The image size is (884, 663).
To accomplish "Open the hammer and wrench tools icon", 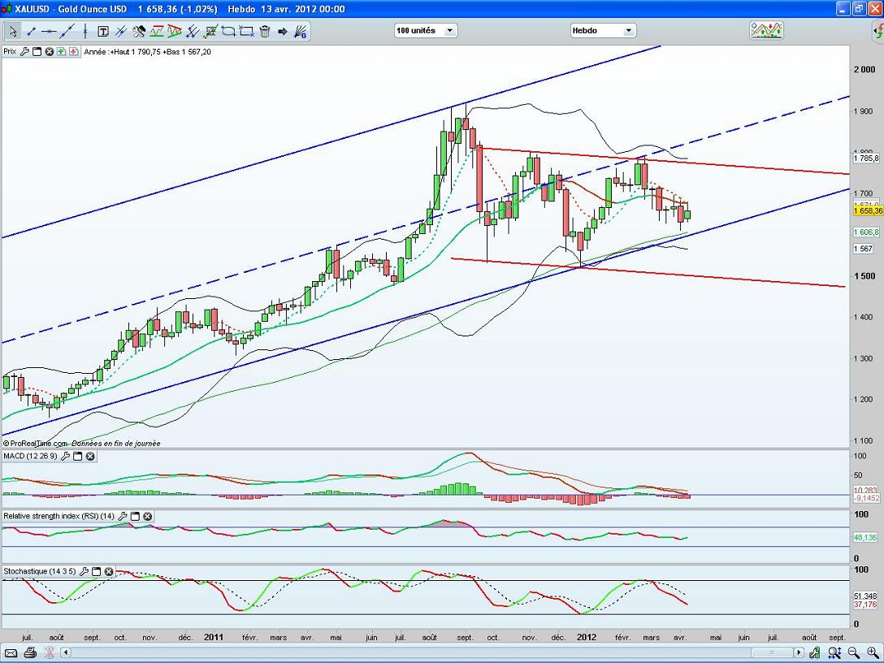I will tap(139, 32).
